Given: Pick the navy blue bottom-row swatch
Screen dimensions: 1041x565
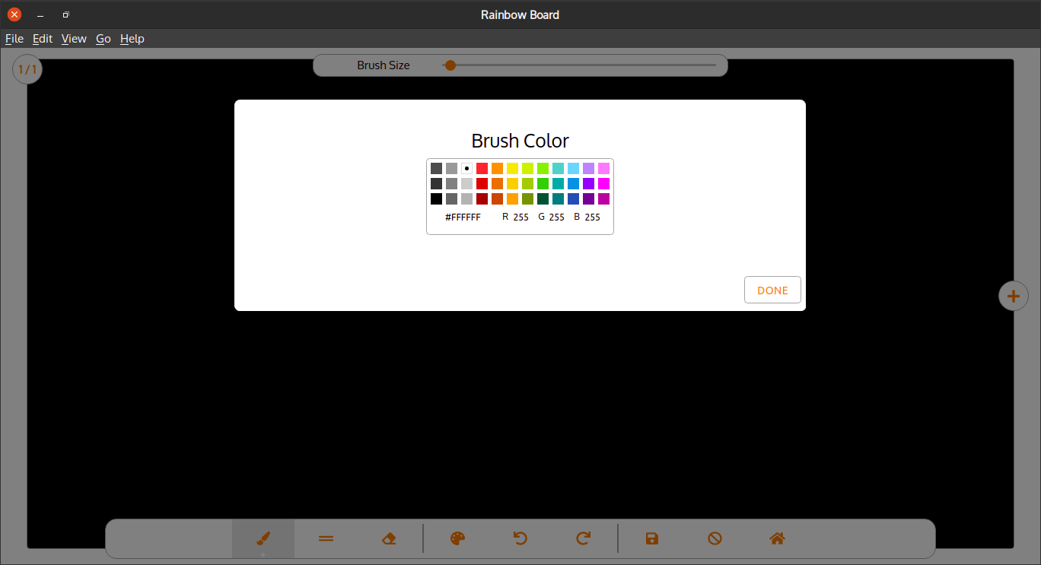Looking at the screenshot, I should click(x=573, y=198).
